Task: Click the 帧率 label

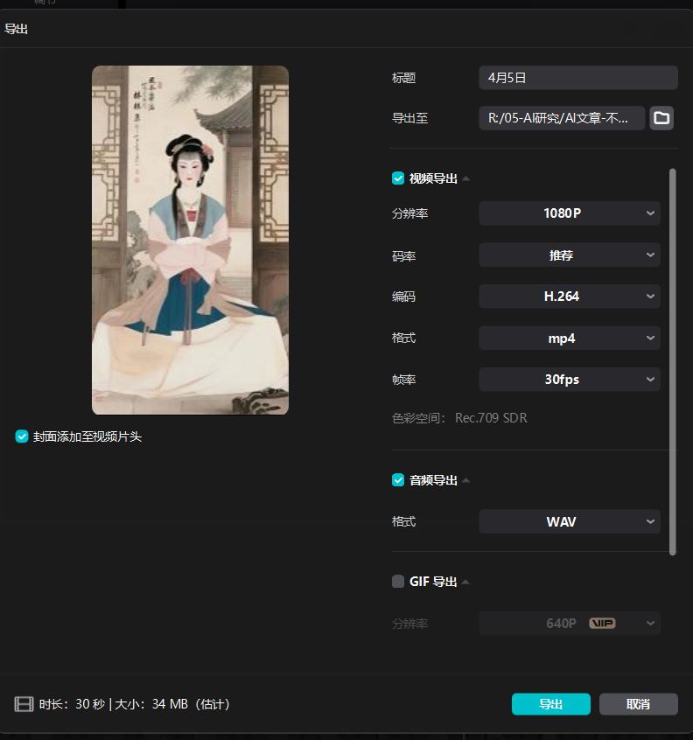Action: click(x=403, y=380)
